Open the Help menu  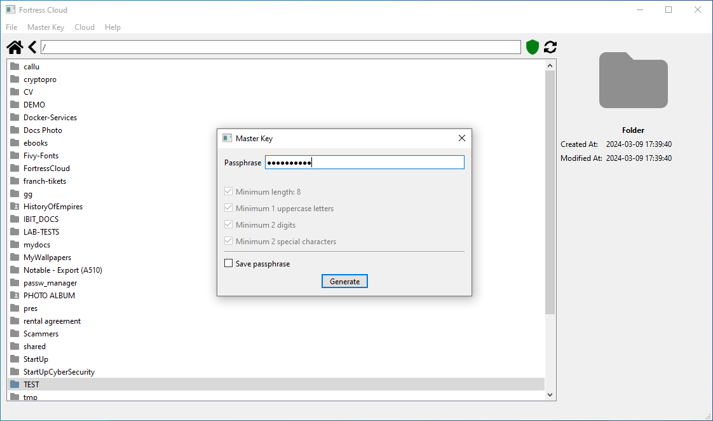pyautogui.click(x=112, y=27)
